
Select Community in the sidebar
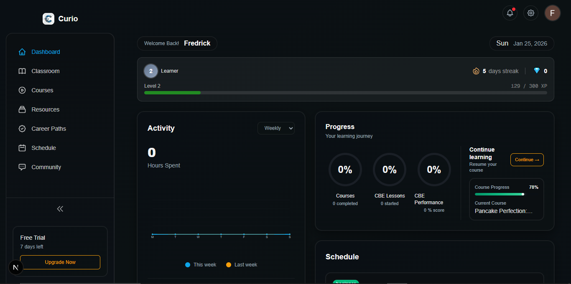click(x=46, y=167)
